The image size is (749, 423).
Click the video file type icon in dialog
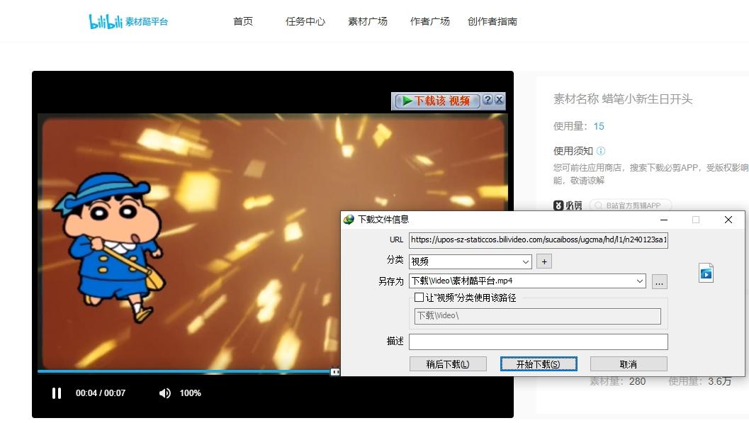(x=706, y=273)
